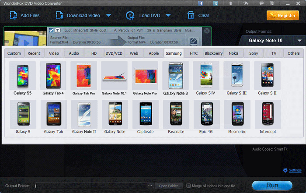306x193 pixels.
Task: Open the Nokia tab
Action: pos(233,53)
